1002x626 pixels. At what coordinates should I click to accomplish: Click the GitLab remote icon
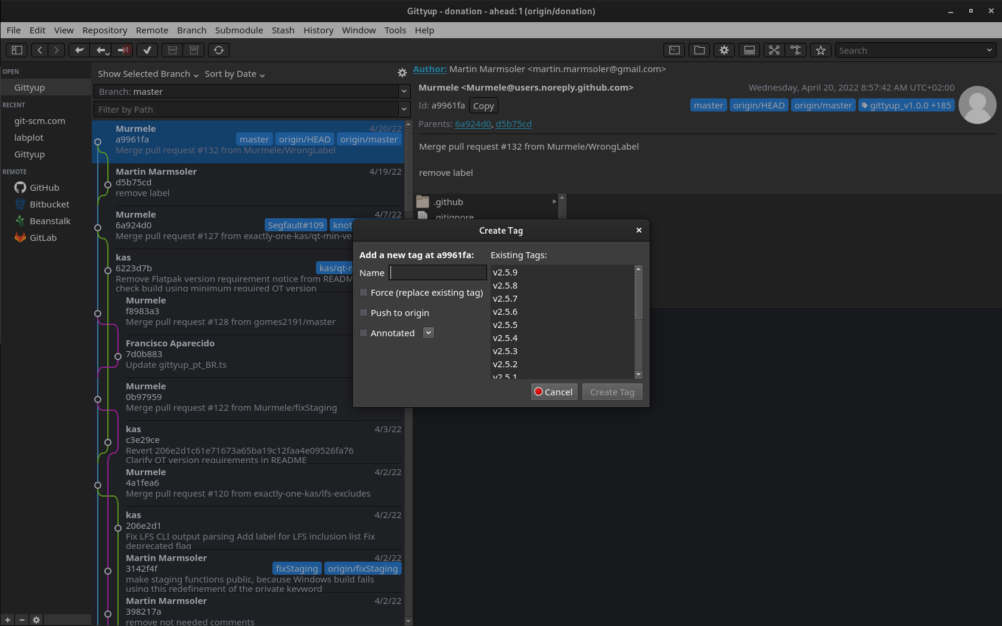point(20,237)
